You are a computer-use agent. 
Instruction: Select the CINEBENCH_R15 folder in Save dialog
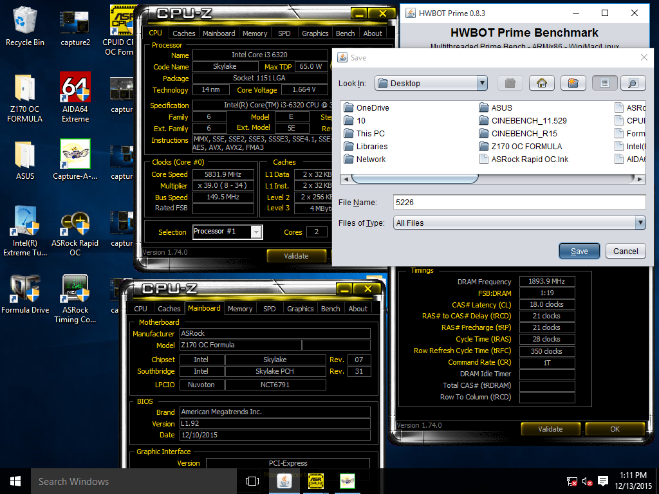pyautogui.click(x=518, y=134)
